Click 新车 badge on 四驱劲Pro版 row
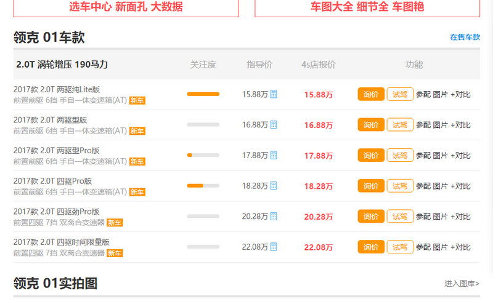Screen dimensions: 493x307 click(x=115, y=223)
